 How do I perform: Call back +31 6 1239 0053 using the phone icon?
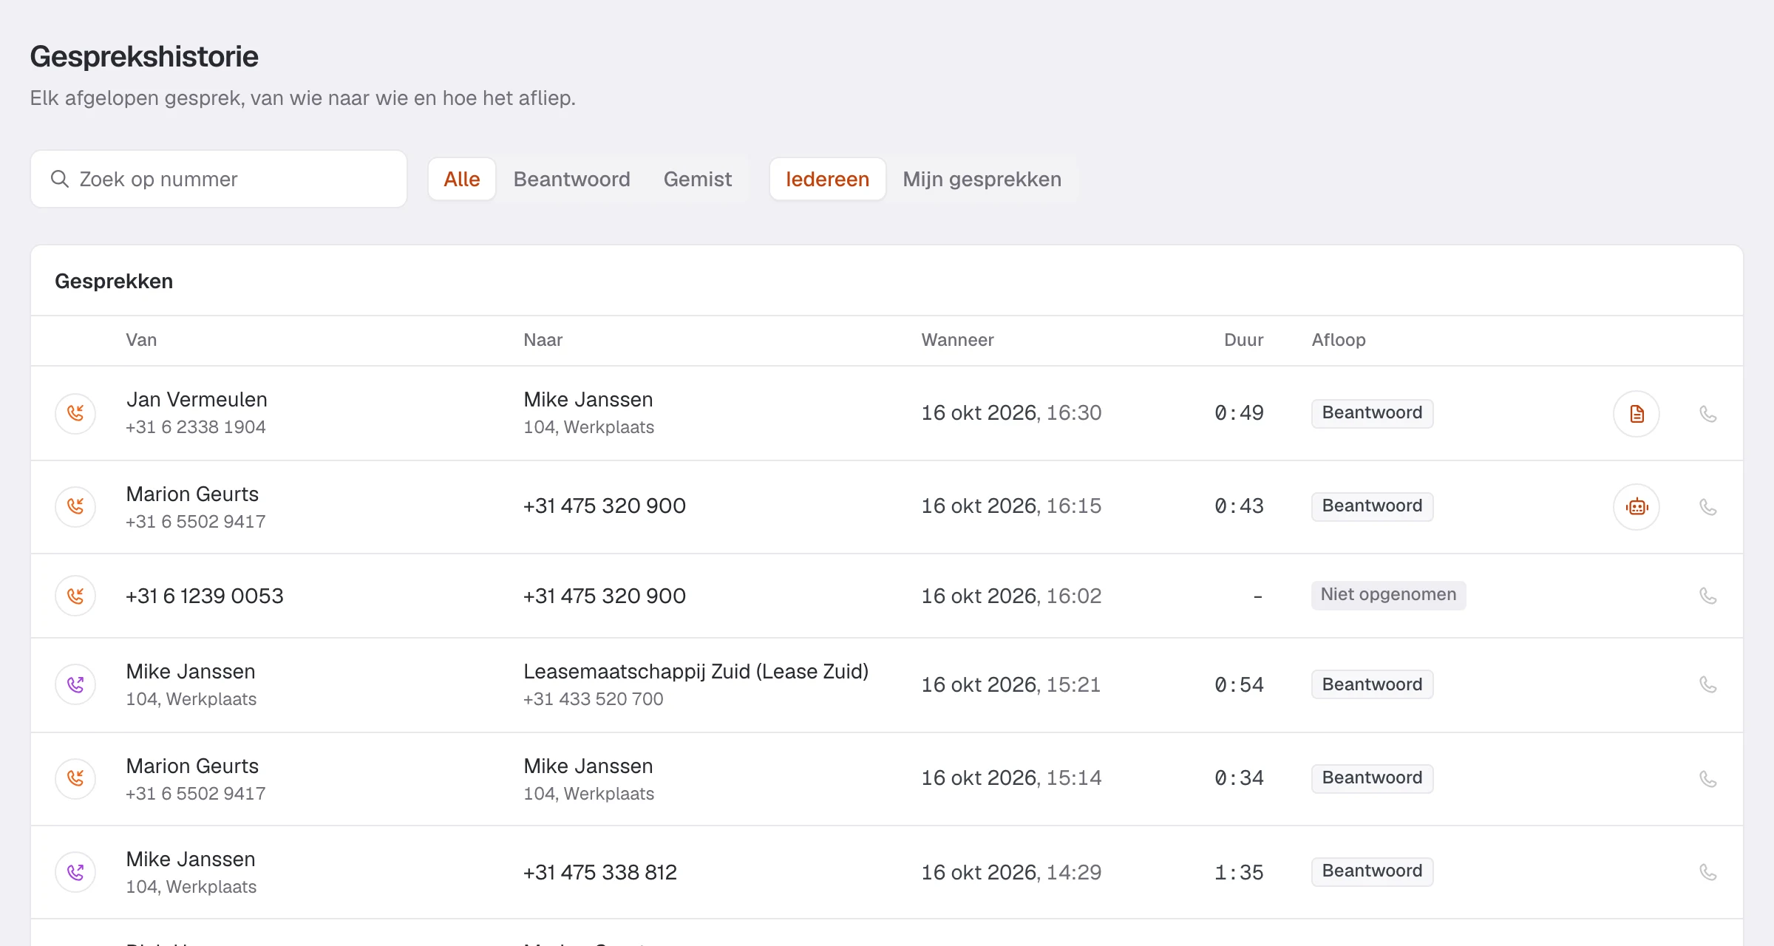[1707, 596]
